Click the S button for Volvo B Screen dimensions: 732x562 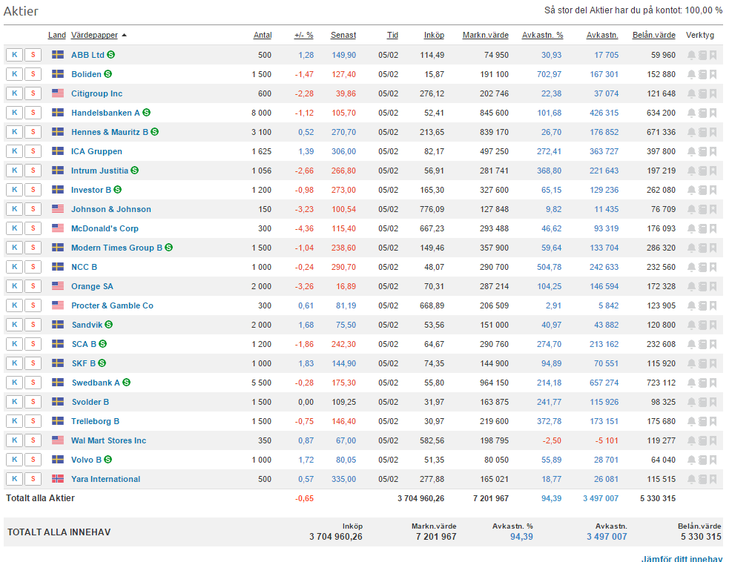tap(33, 460)
